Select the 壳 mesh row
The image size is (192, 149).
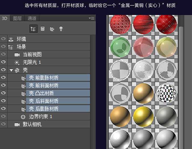(49, 70)
